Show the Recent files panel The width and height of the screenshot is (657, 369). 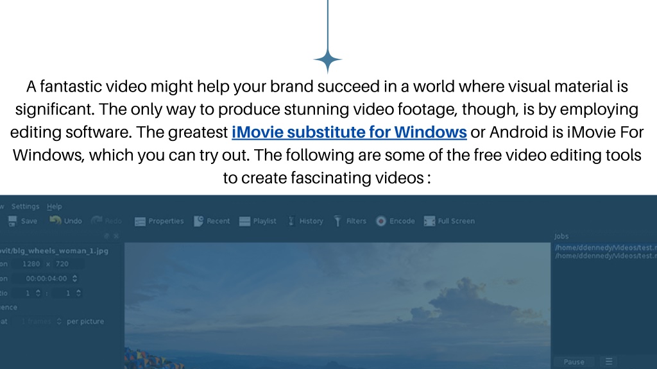[212, 221]
